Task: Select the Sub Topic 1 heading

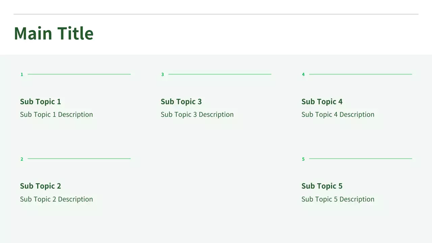Action: [x=40, y=102]
